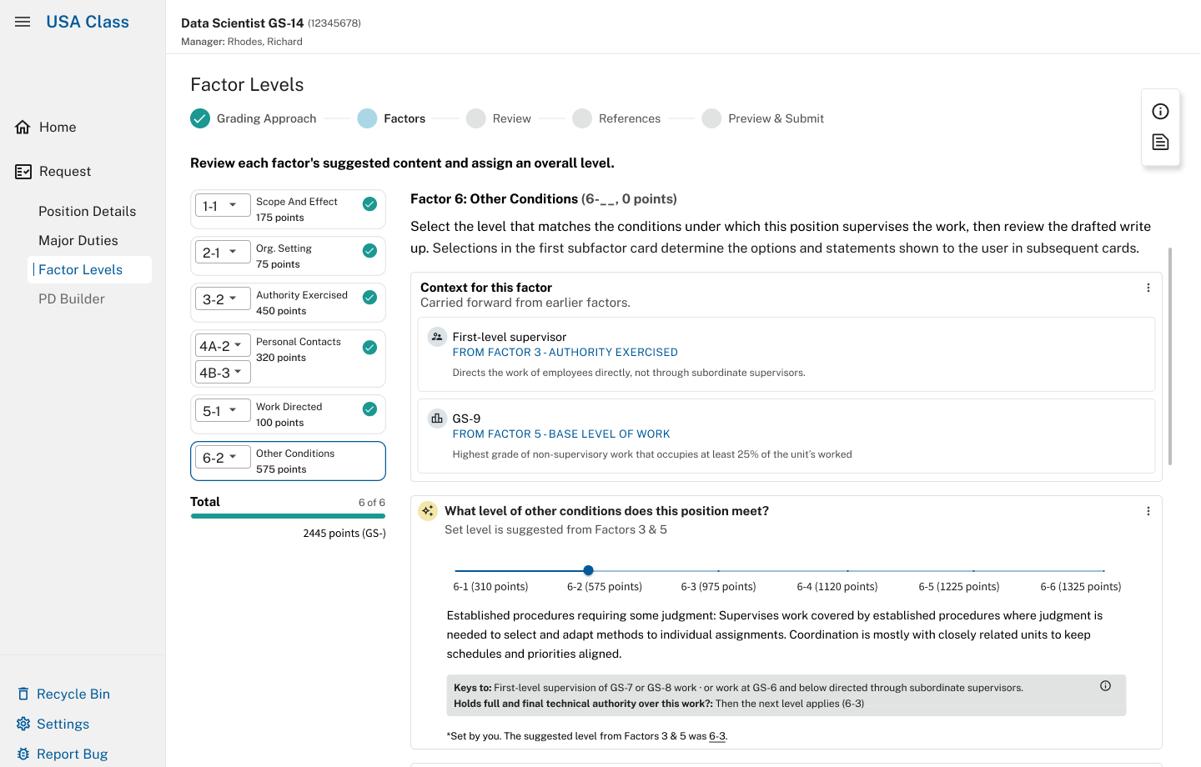This screenshot has height=767, width=1201.
Task: Click the First-level supervisor people icon
Action: (x=437, y=337)
